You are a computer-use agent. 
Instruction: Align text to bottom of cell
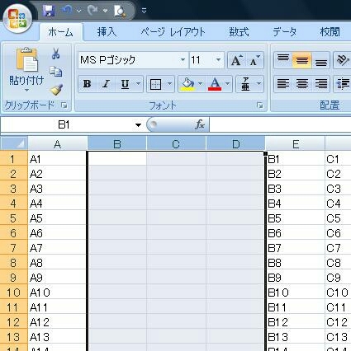(320, 60)
